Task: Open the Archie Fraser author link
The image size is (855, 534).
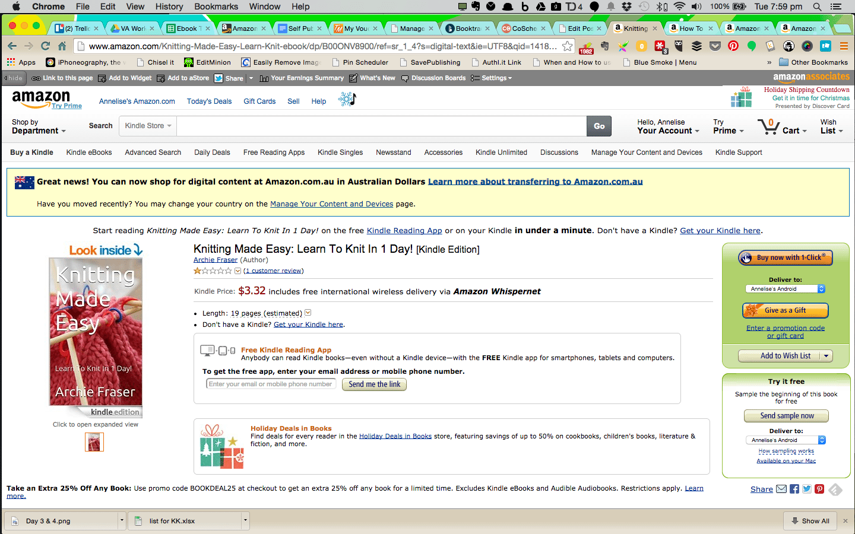Action: pos(216,260)
